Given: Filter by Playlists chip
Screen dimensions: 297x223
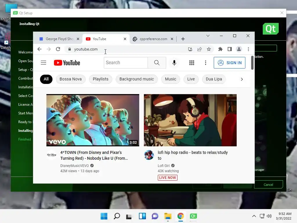Looking at the screenshot, I should [x=101, y=79].
